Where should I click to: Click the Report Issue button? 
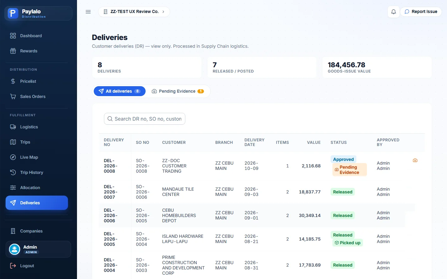pyautogui.click(x=421, y=12)
